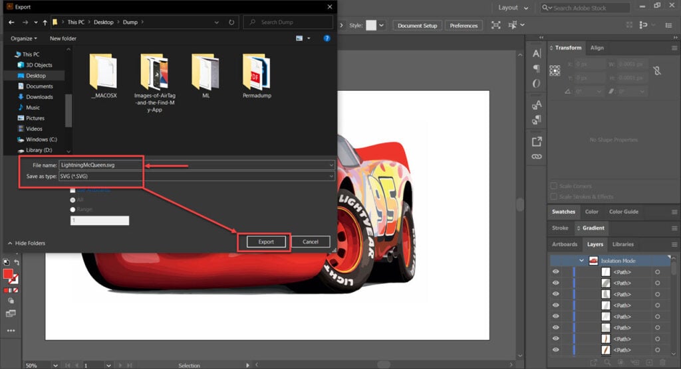Open the Edit Toolbar three-dots icon
The image size is (681, 369).
pyautogui.click(x=11, y=331)
